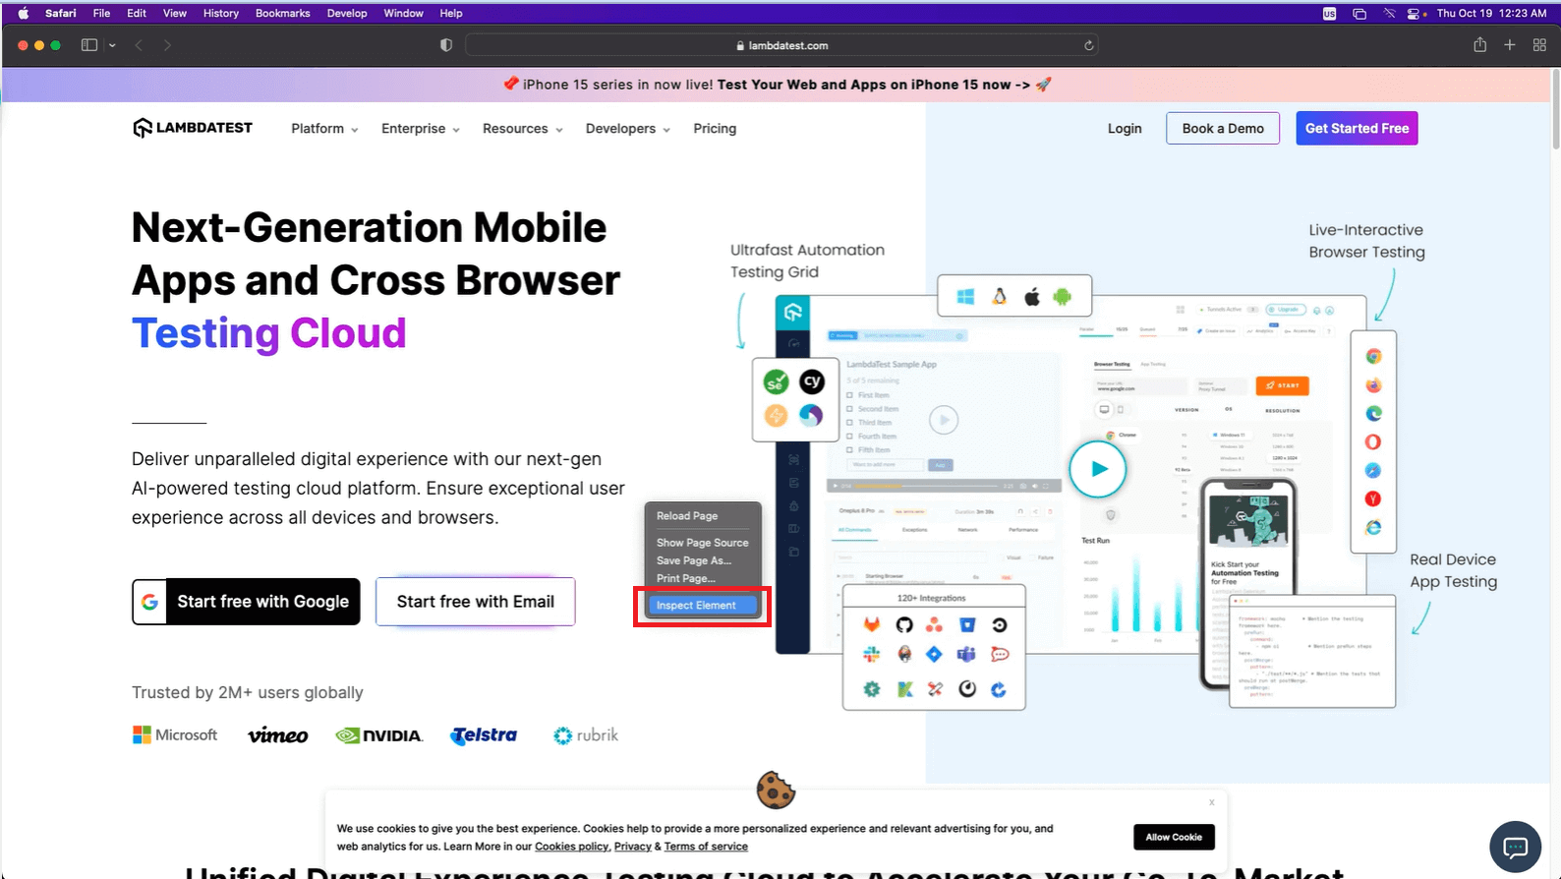Open the Terms of service link
The height and width of the screenshot is (879, 1561).
coord(706,847)
